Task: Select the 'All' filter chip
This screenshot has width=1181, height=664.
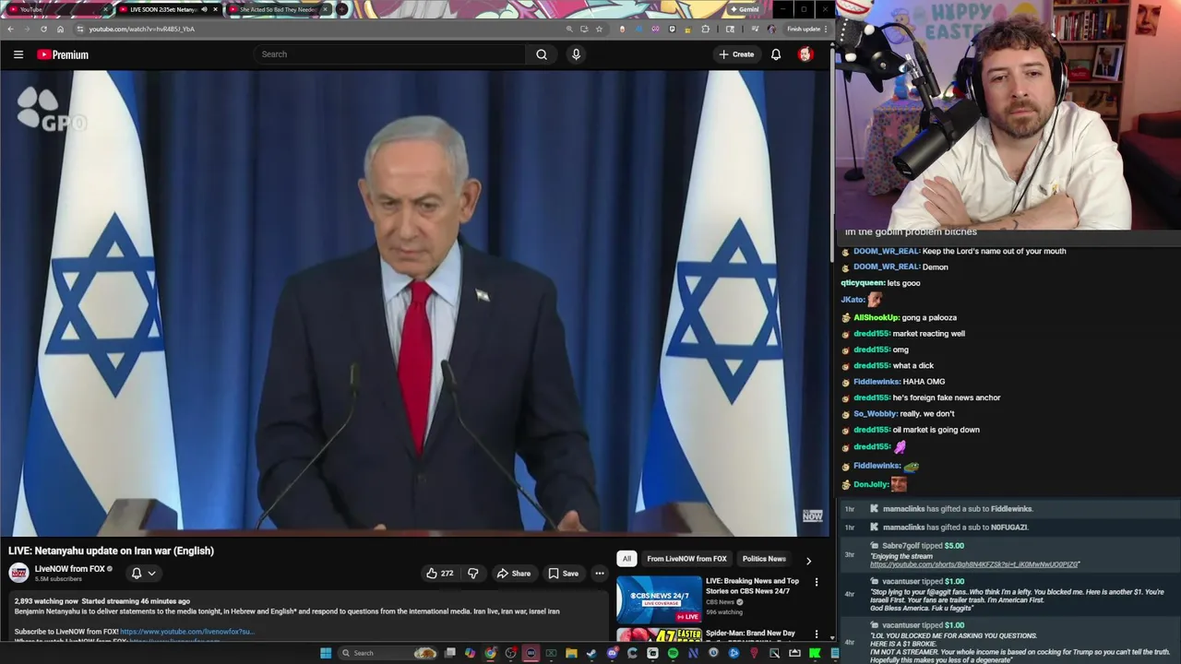Action: click(626, 559)
